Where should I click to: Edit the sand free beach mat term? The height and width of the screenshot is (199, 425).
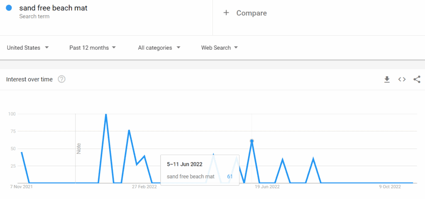54,8
